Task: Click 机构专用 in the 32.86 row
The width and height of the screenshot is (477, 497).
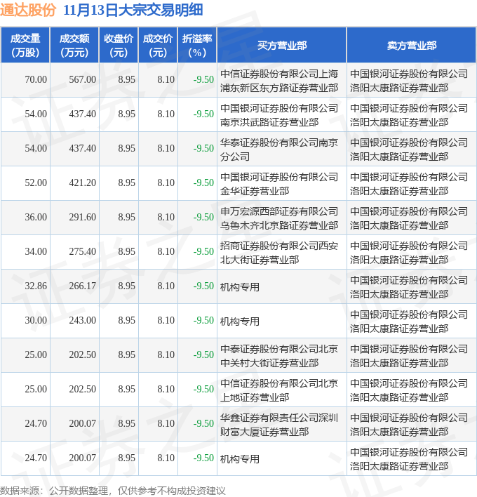Action: click(240, 287)
